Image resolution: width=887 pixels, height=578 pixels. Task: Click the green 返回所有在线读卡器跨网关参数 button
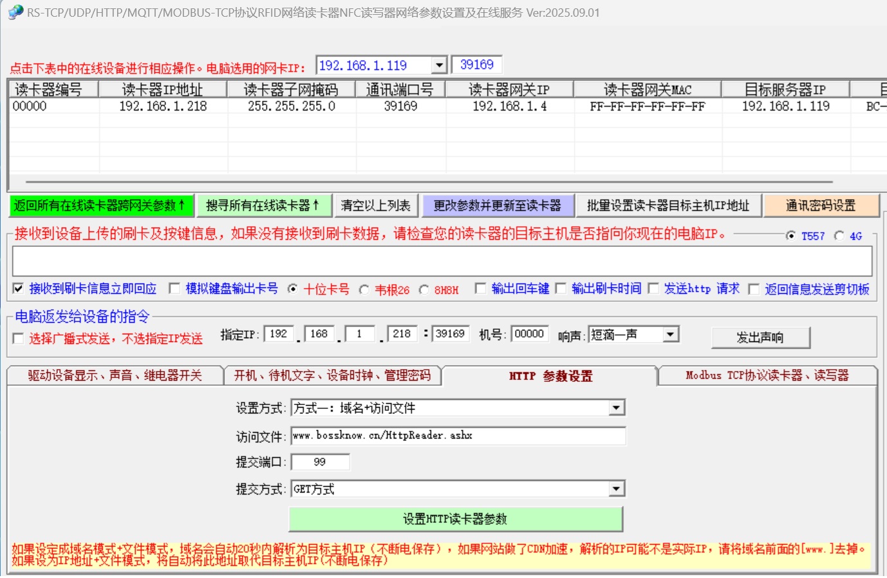(x=100, y=206)
